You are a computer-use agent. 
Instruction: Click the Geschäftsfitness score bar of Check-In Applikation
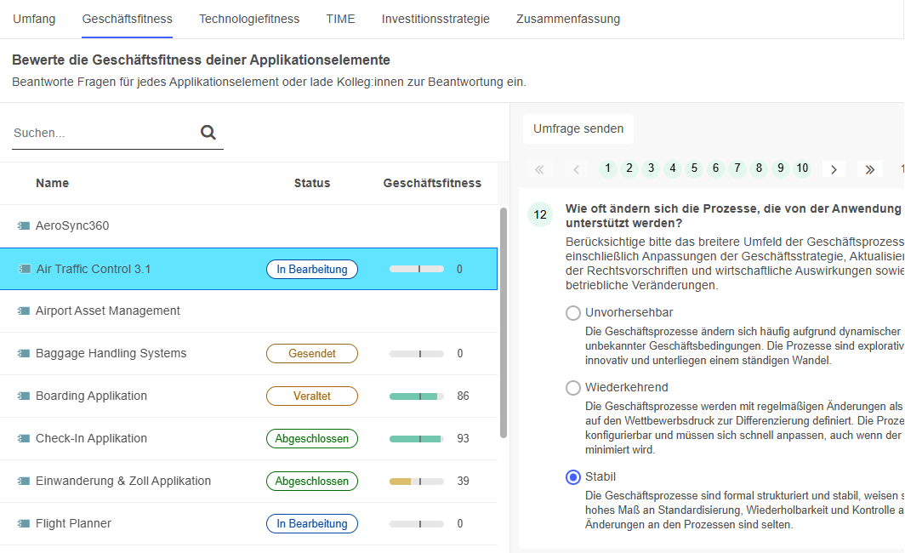[x=417, y=438]
